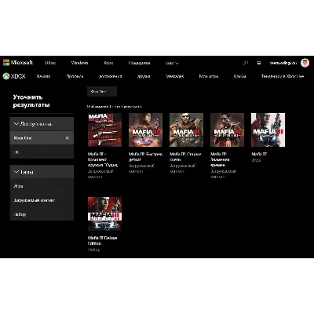Image resolution: width=314 pixels, height=314 pixels.
Task: Open Друзья in the Xbox navigation
Action: point(144,76)
